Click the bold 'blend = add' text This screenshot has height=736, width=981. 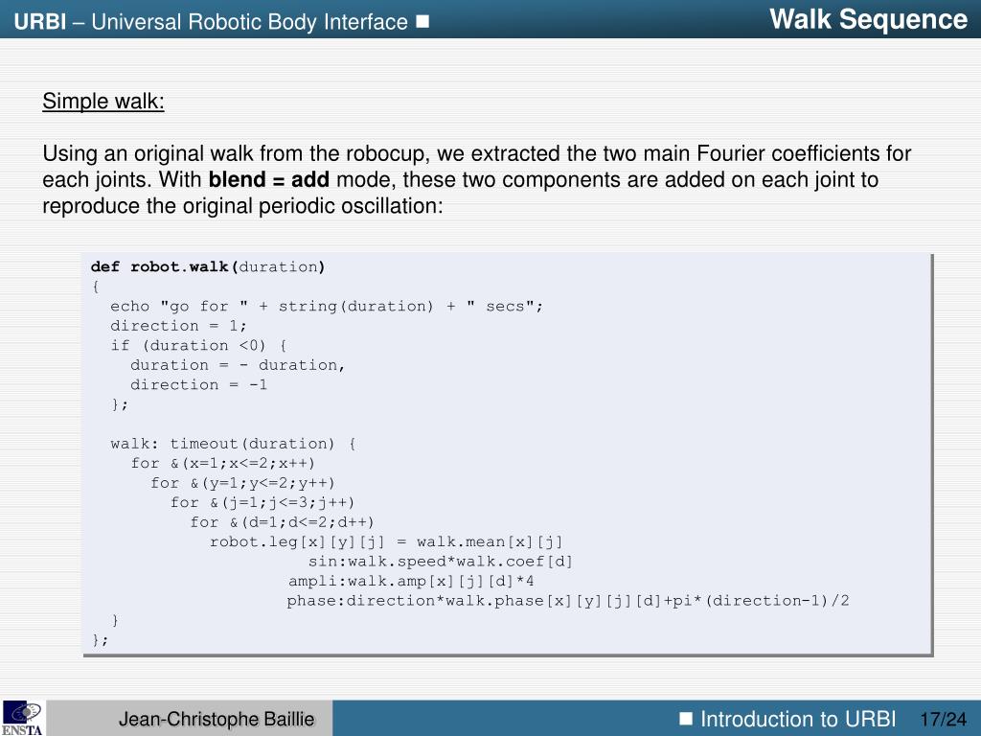269,179
